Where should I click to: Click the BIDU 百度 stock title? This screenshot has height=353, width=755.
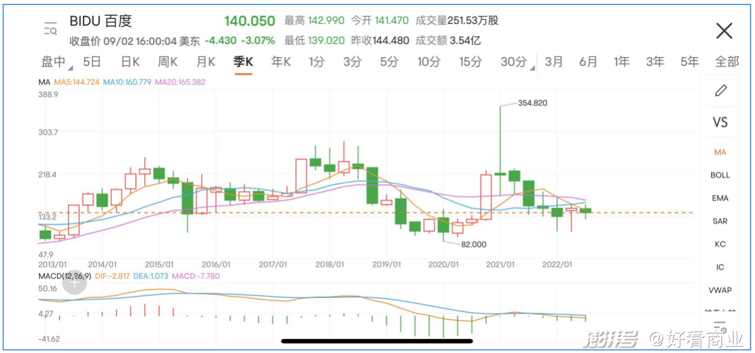pos(101,21)
